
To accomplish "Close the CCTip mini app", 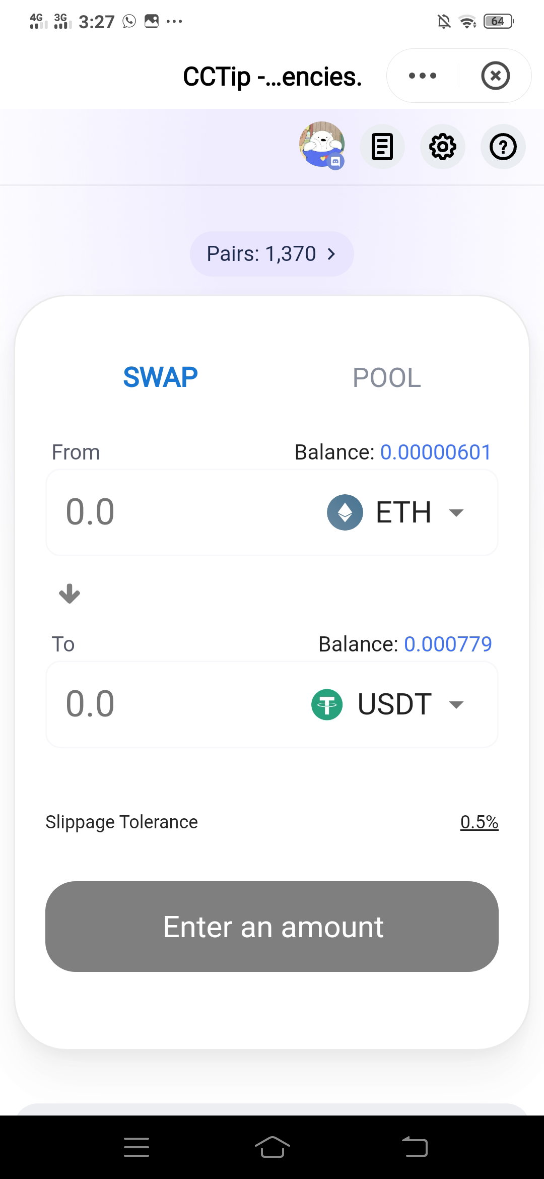I will pos(496,76).
